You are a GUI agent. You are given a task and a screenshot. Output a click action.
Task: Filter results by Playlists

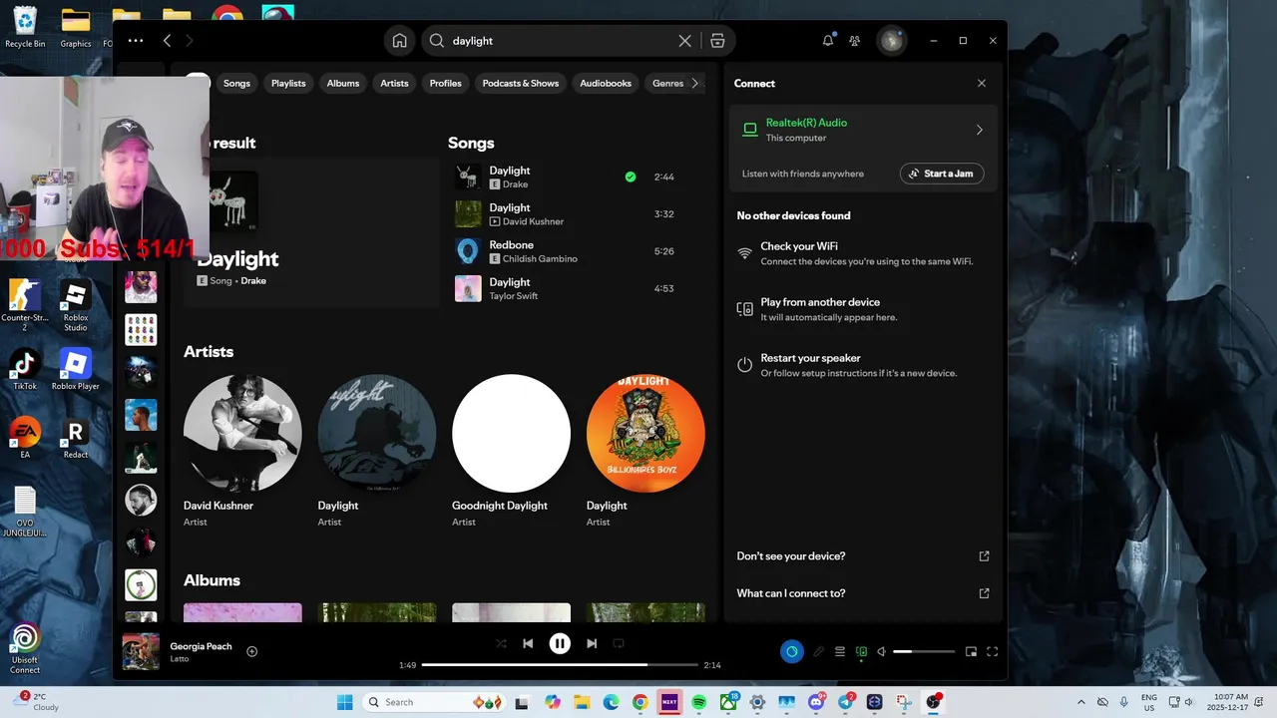point(288,84)
